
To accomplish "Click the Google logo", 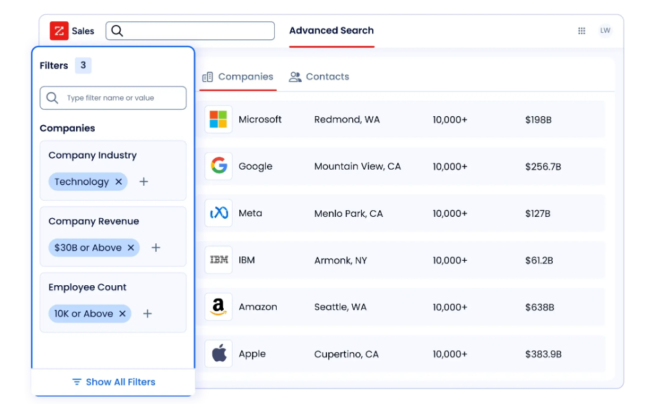I will tap(219, 166).
